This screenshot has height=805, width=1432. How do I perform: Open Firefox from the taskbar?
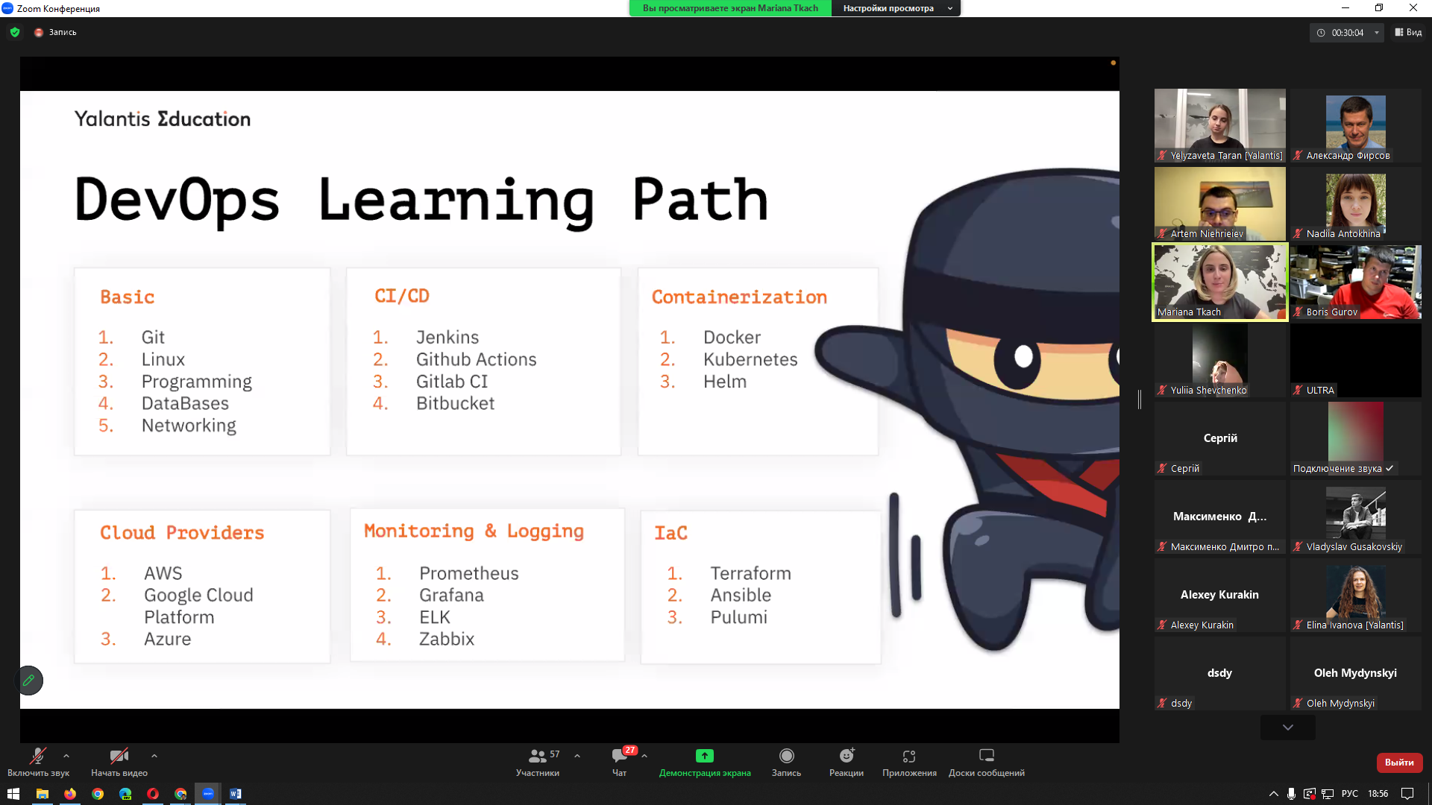pyautogui.click(x=70, y=794)
